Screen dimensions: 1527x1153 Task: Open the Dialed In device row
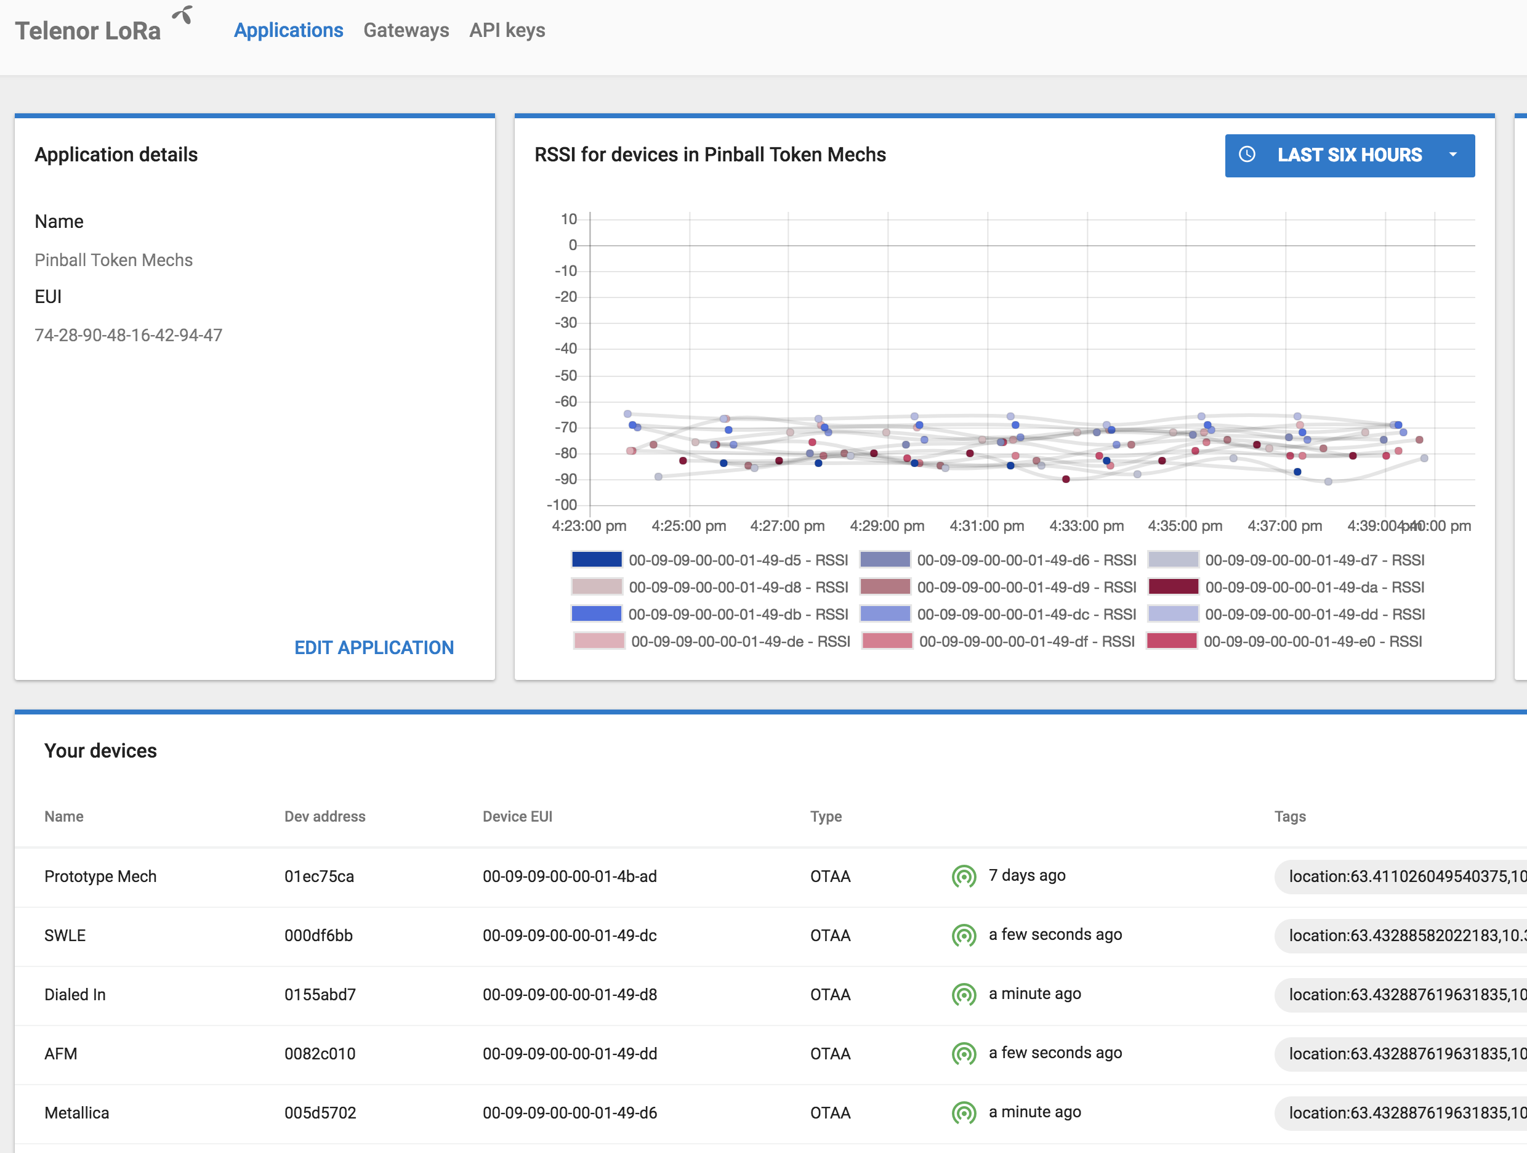click(770, 995)
